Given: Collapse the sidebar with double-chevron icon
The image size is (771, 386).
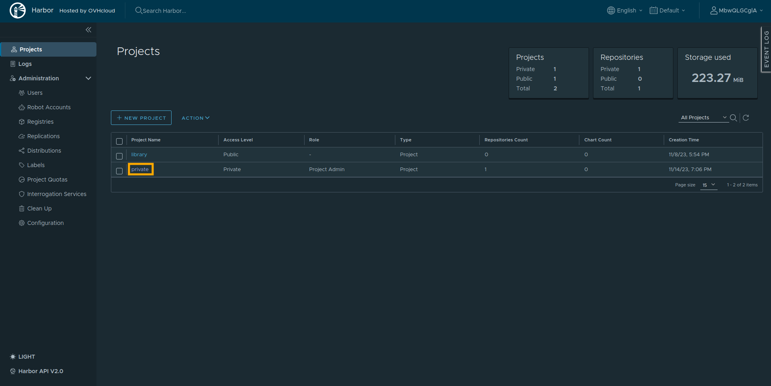Looking at the screenshot, I should 88,30.
